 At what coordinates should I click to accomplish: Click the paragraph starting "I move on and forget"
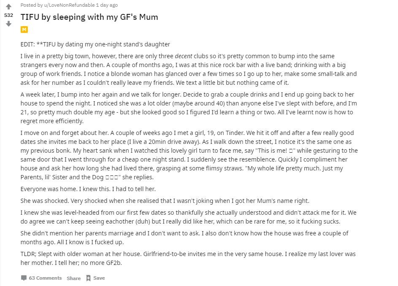click(189, 155)
